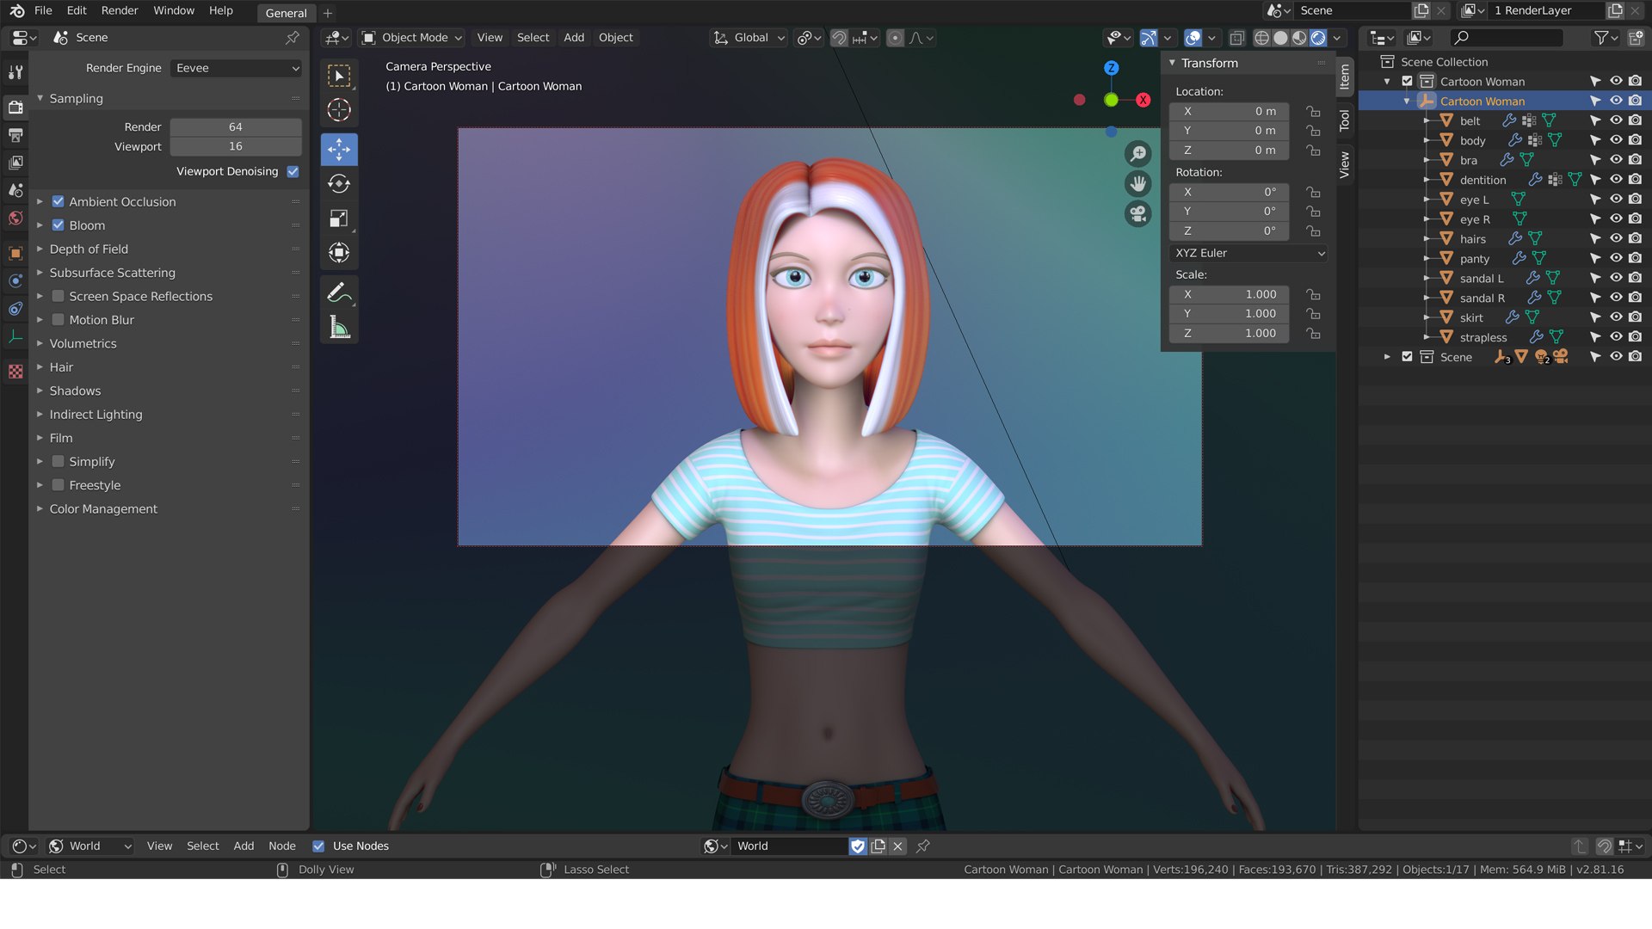
Task: Open Object Mode dropdown
Action: [x=412, y=38]
